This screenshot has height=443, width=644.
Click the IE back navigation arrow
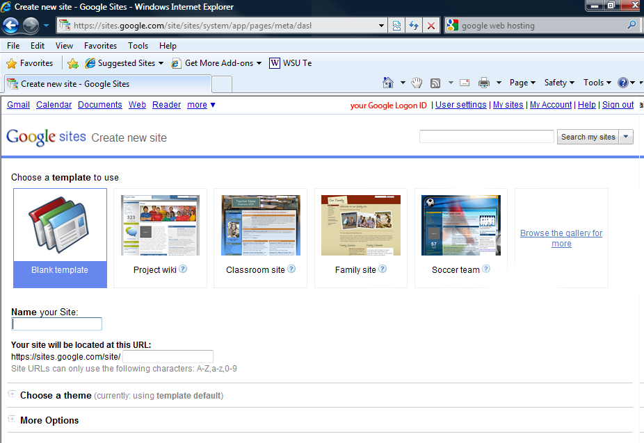[10, 26]
